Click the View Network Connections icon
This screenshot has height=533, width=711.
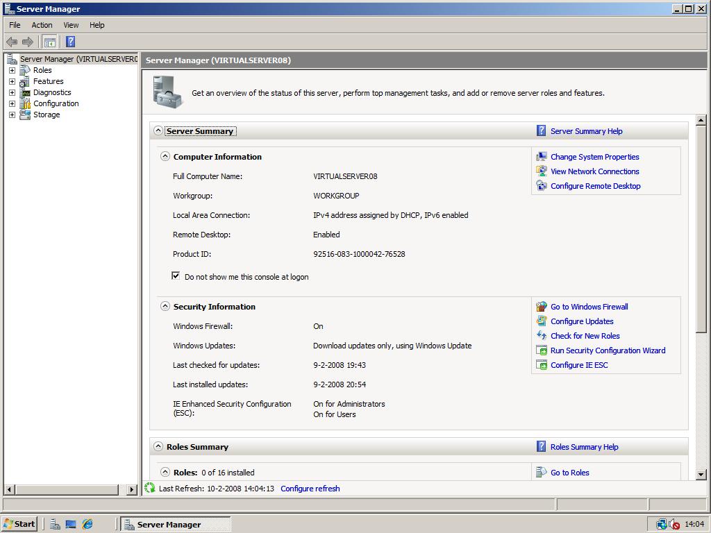tap(542, 171)
